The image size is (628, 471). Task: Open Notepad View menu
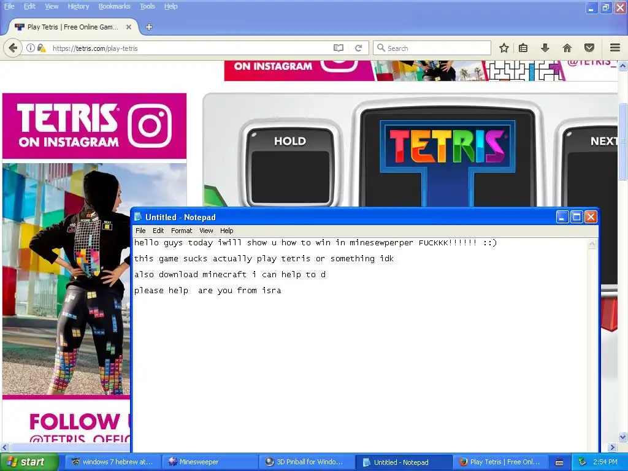pyautogui.click(x=206, y=231)
